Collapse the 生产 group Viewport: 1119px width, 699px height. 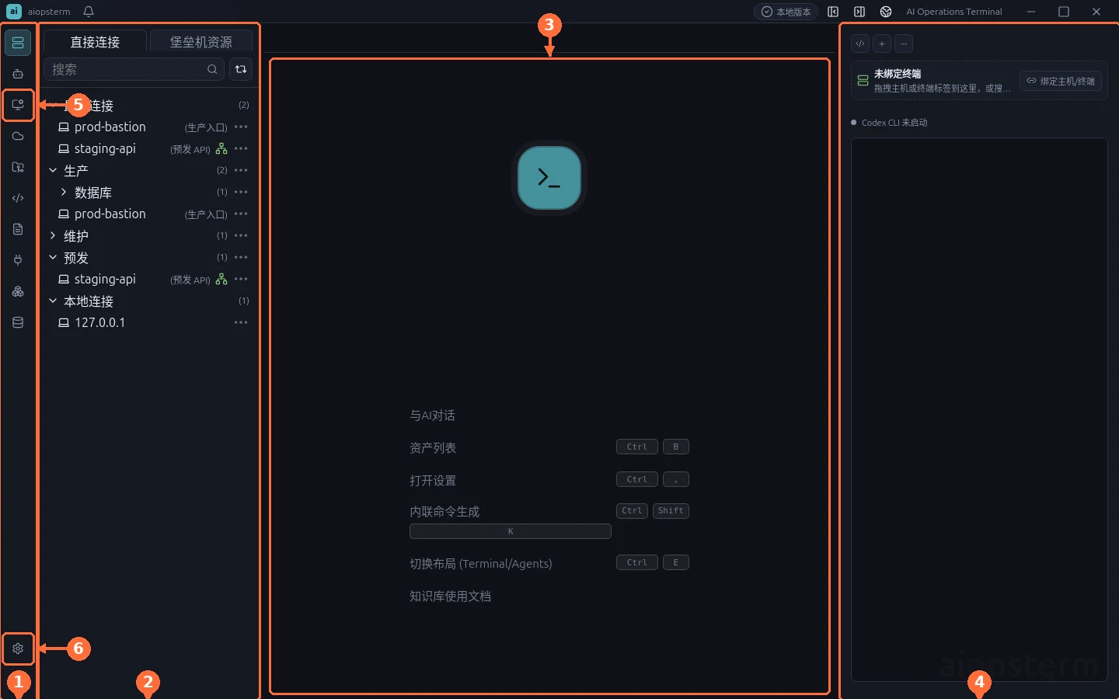(x=53, y=170)
